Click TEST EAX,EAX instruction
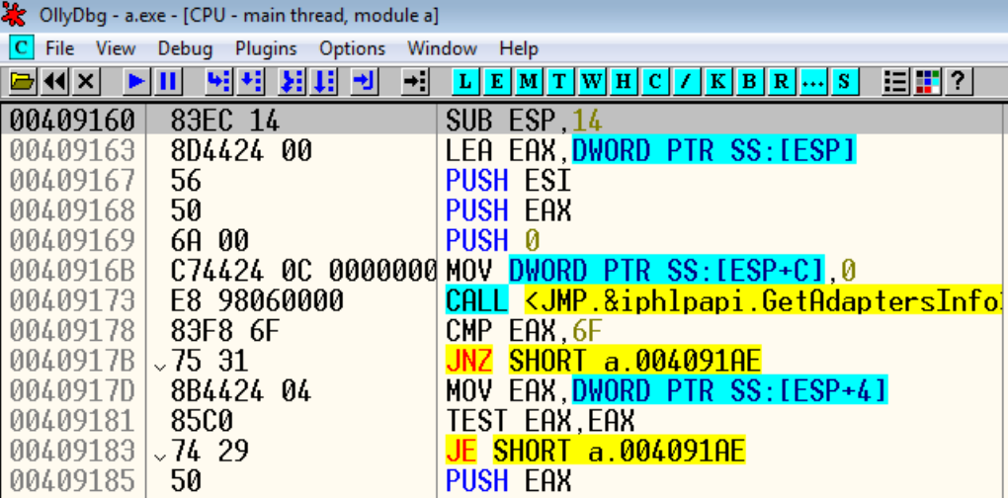Screen dimensions: 1008x498 tap(540, 421)
